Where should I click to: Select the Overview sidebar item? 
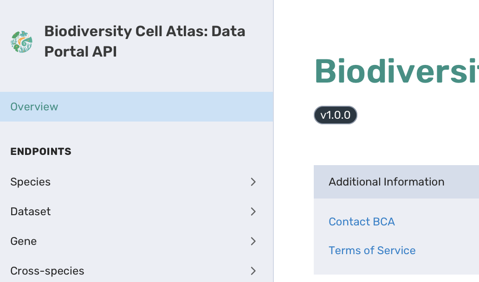(34, 107)
